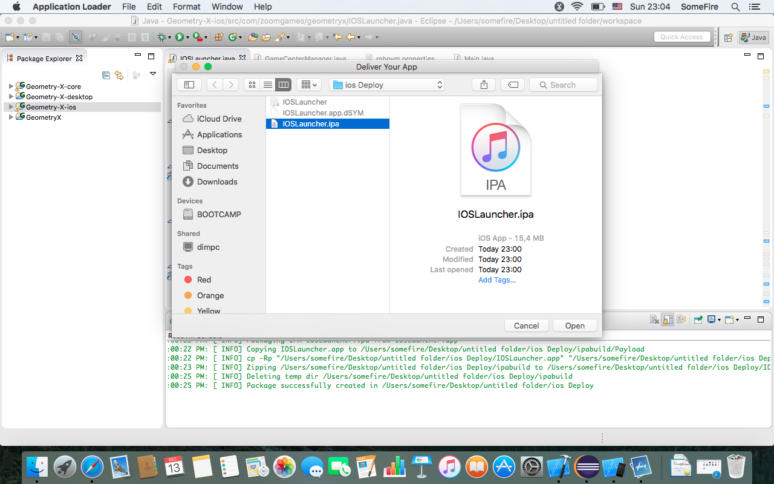774x484 pixels.
Task: Click the Eclipse Debug bug icon
Action: tap(161, 37)
